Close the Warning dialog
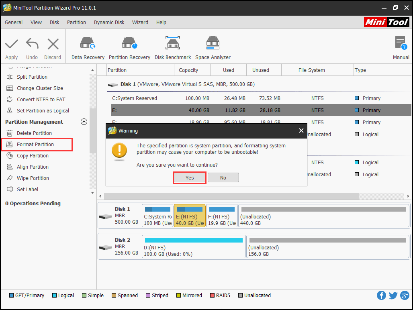The image size is (413, 310). [x=301, y=131]
